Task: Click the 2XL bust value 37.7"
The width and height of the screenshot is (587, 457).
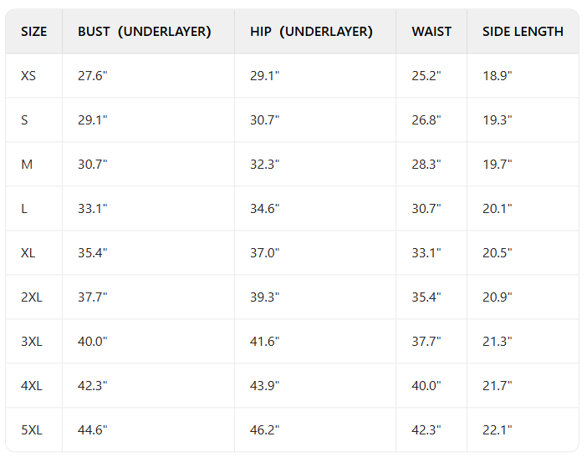Action: click(93, 297)
